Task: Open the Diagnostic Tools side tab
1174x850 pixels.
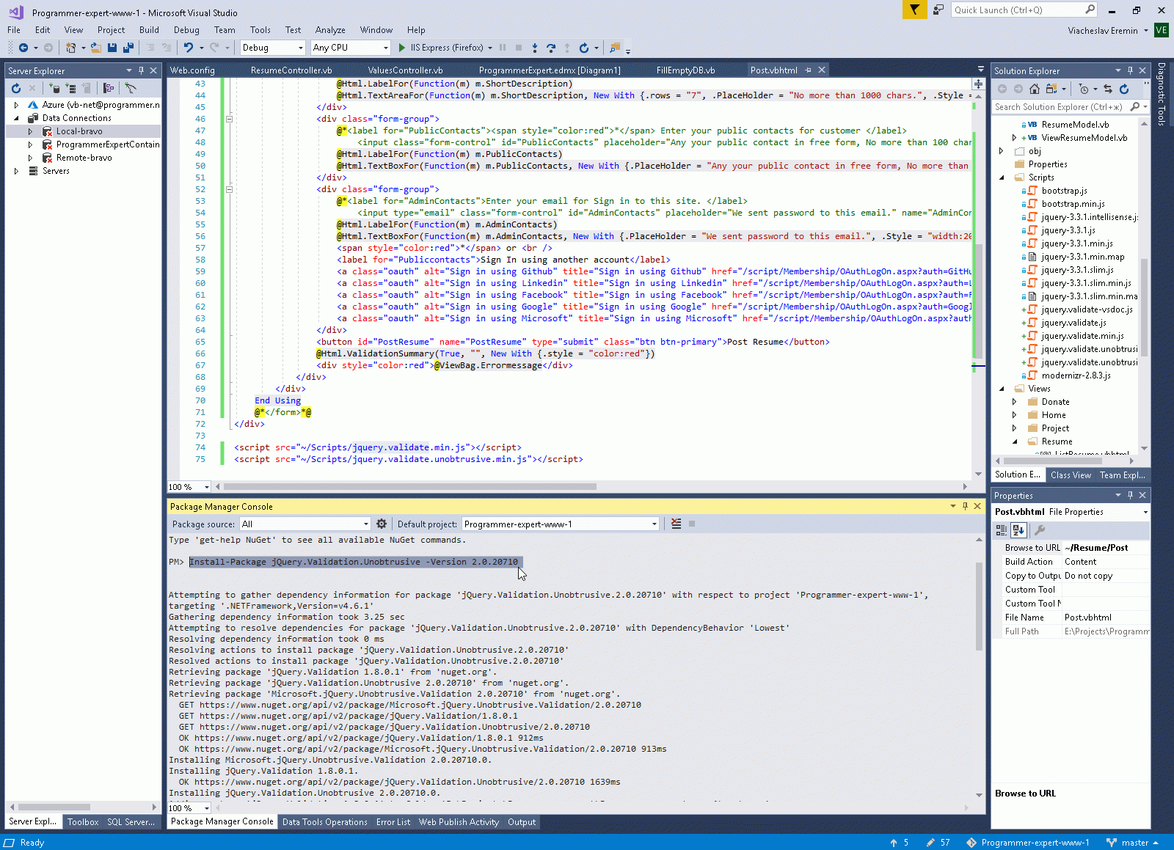Action: tap(1162, 94)
